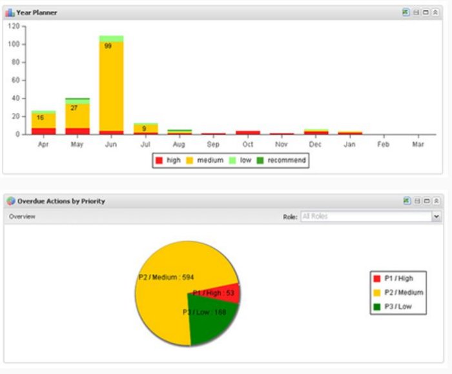Print the Overdue Actions by Priority panel
The width and height of the screenshot is (452, 374).
(x=416, y=201)
